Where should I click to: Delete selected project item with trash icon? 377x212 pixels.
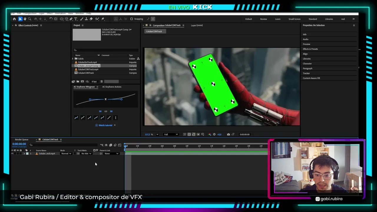click(102, 82)
